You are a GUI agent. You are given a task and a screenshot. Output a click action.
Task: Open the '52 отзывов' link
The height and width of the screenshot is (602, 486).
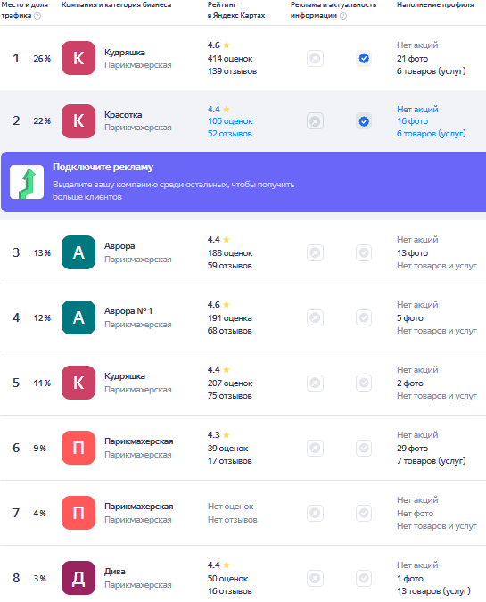pyautogui.click(x=230, y=134)
